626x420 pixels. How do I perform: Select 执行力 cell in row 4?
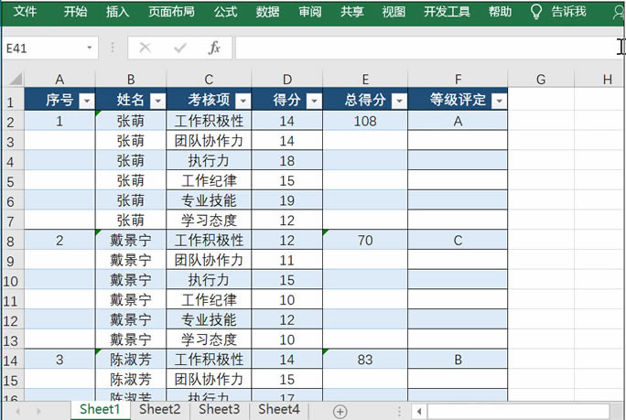pos(209,160)
